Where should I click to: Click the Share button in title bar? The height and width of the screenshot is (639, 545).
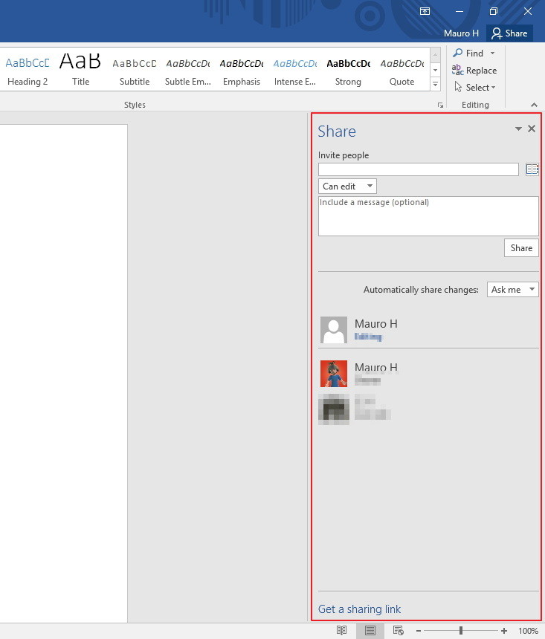click(509, 33)
